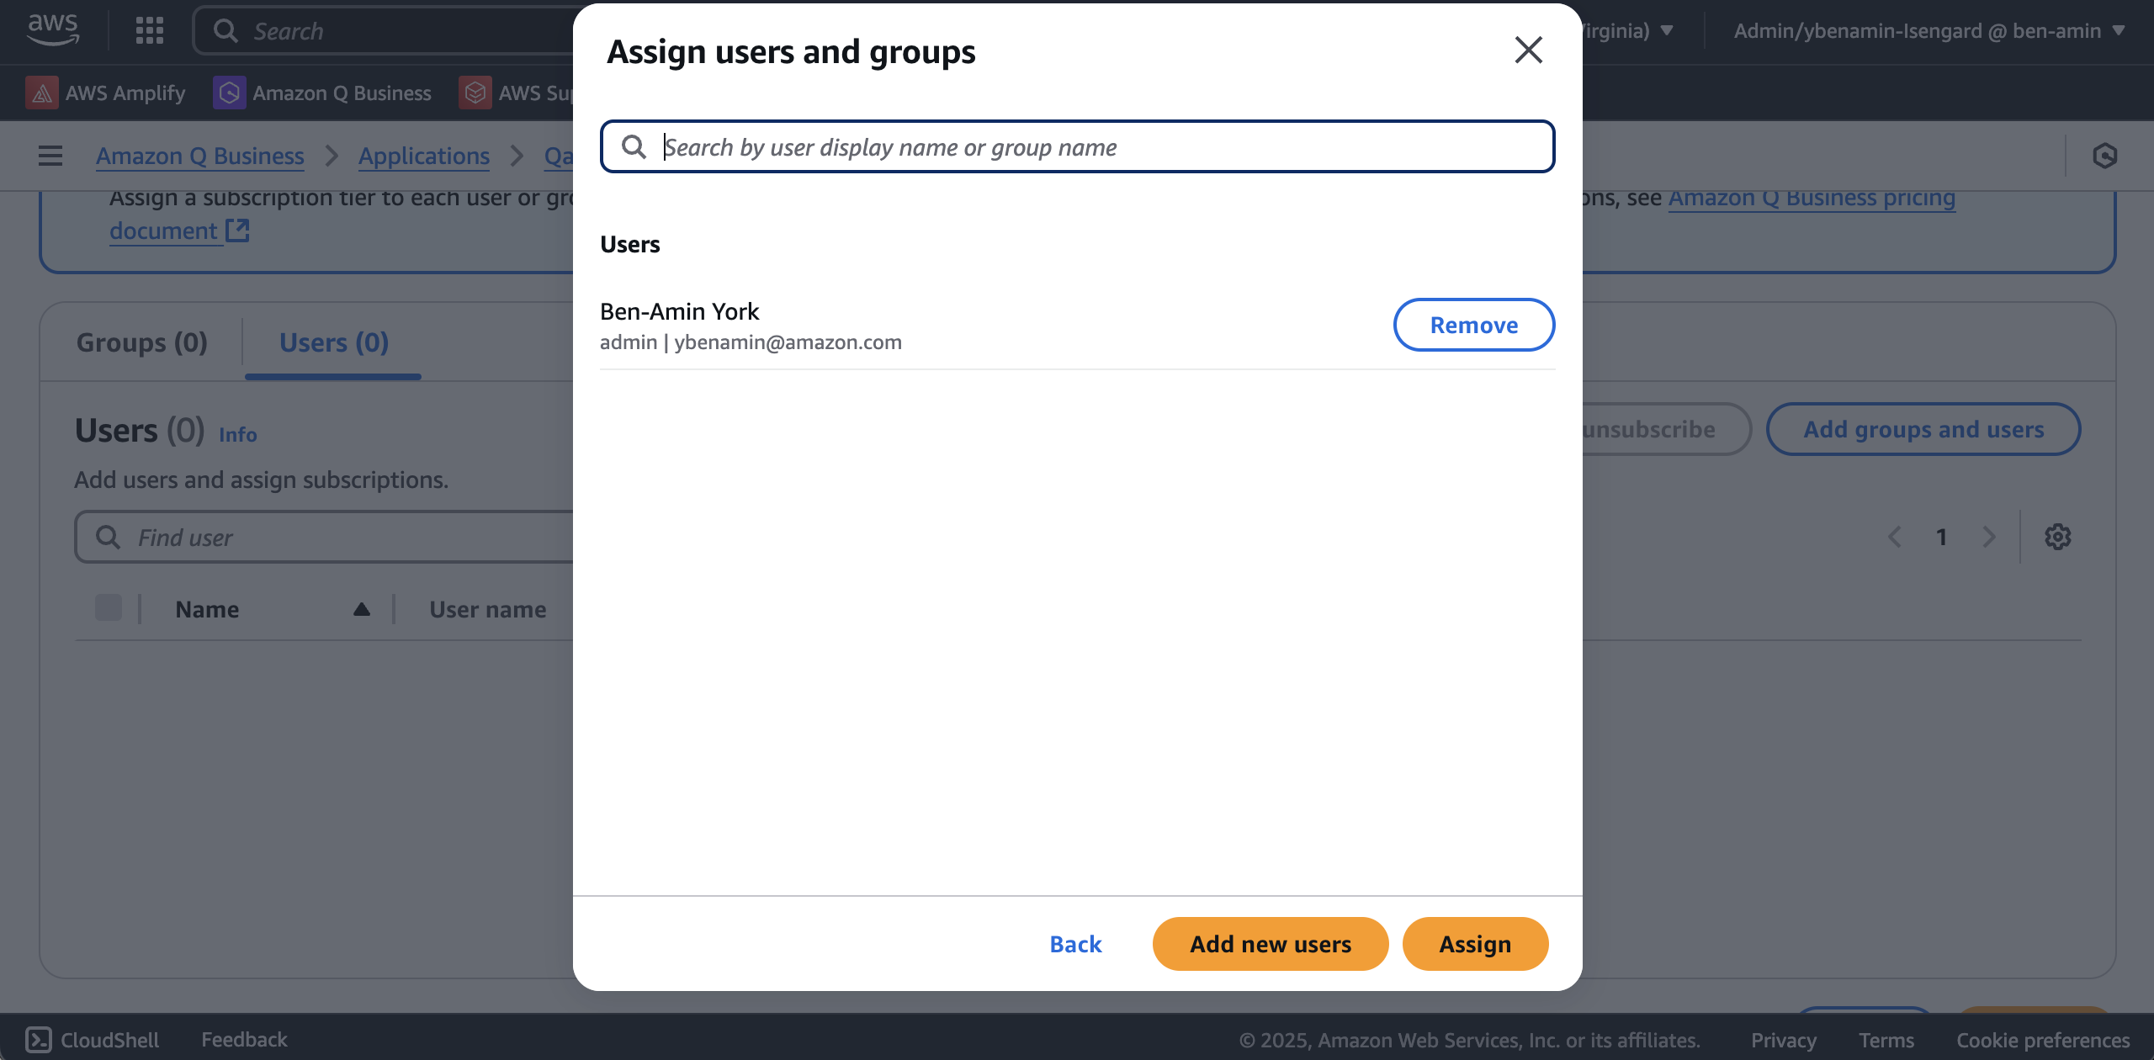Open the Amazon Q Business pricing document link
This screenshot has height=1060, width=2154.
coord(1810,198)
